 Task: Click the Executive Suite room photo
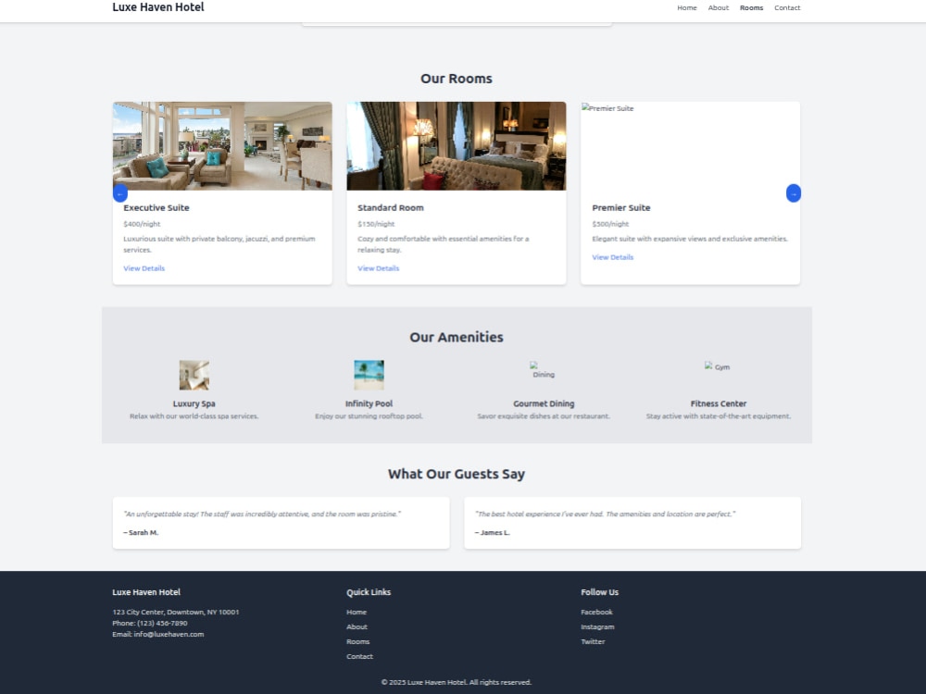[x=222, y=146]
